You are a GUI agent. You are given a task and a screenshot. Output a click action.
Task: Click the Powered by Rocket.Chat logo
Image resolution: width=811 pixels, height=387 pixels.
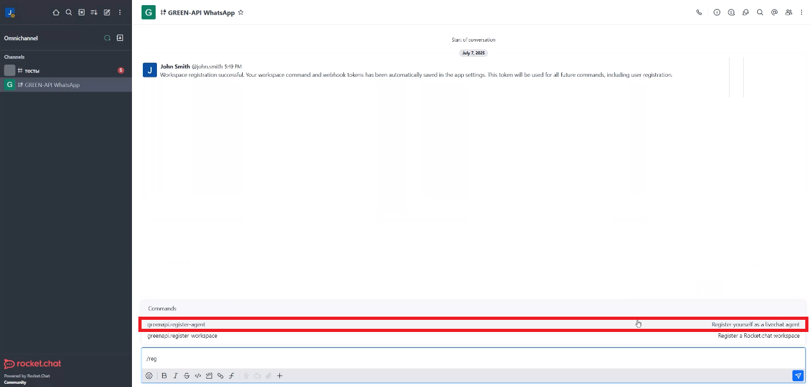tap(32, 365)
